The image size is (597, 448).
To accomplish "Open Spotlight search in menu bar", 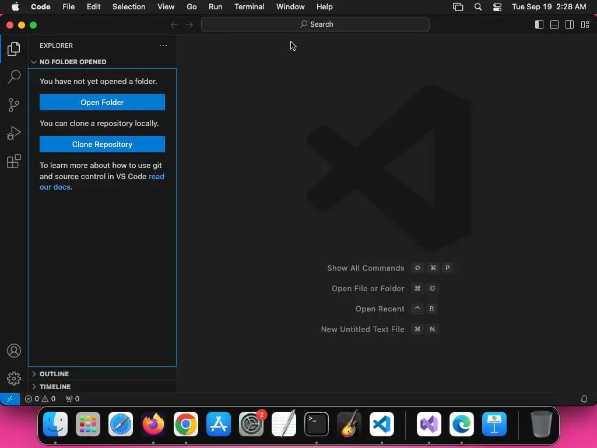I will (x=478, y=7).
